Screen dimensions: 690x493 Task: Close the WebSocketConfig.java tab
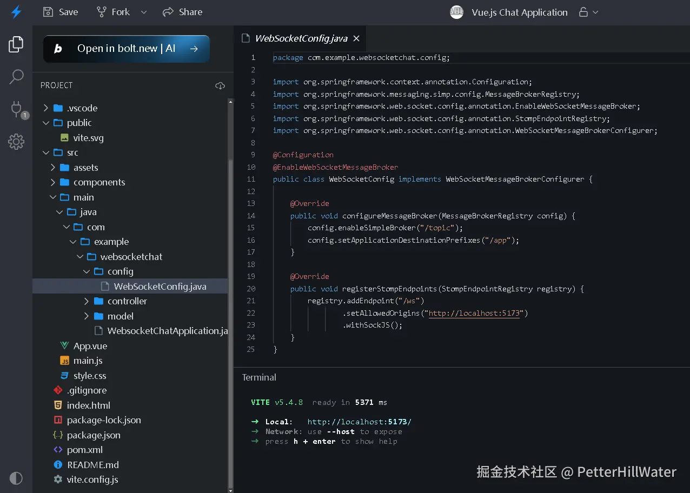356,38
